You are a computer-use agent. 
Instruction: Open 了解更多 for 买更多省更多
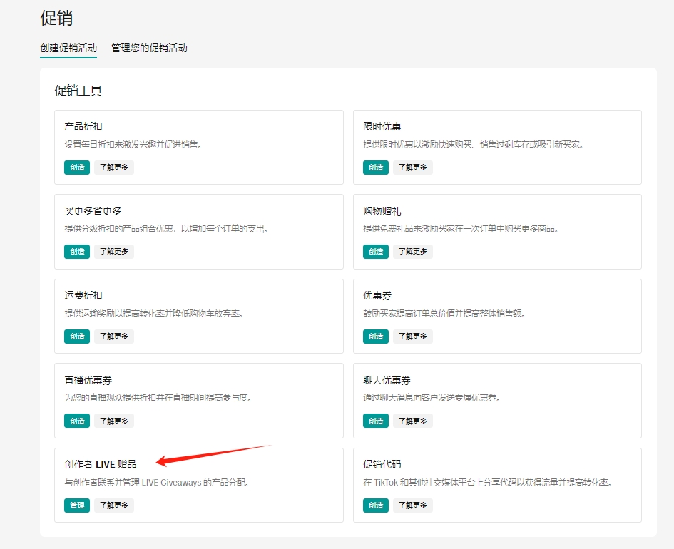tap(113, 252)
